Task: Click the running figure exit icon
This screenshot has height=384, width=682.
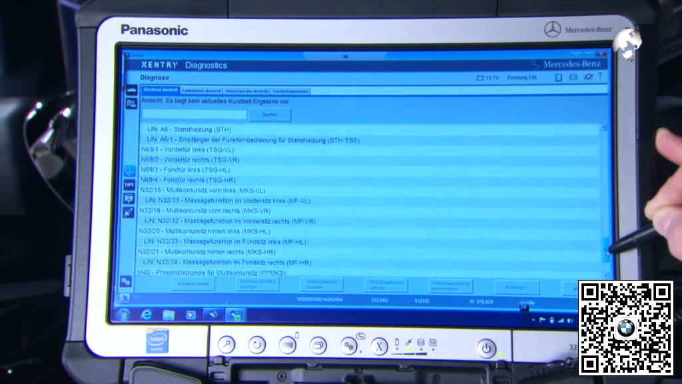Action: tap(125, 298)
